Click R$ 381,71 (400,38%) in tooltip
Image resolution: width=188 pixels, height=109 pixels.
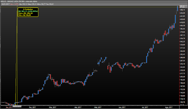coord(28,11)
